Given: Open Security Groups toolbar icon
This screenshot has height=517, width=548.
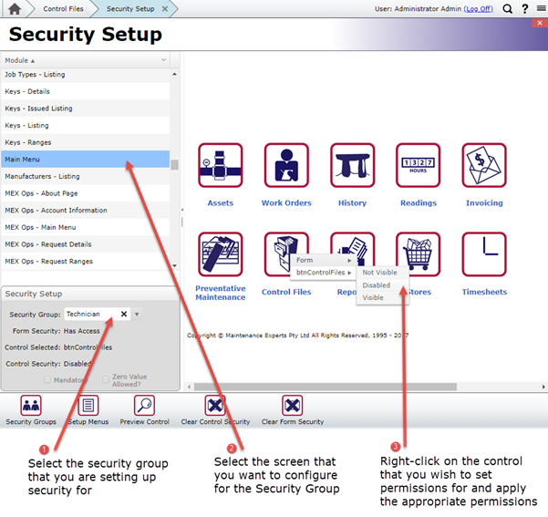Looking at the screenshot, I should [31, 406].
